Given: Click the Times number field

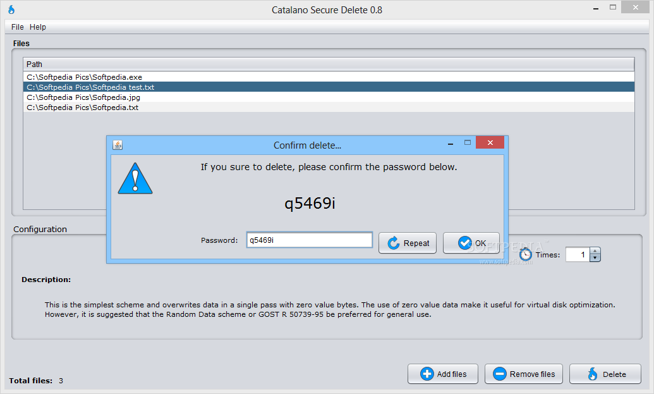Looking at the screenshot, I should tap(578, 255).
